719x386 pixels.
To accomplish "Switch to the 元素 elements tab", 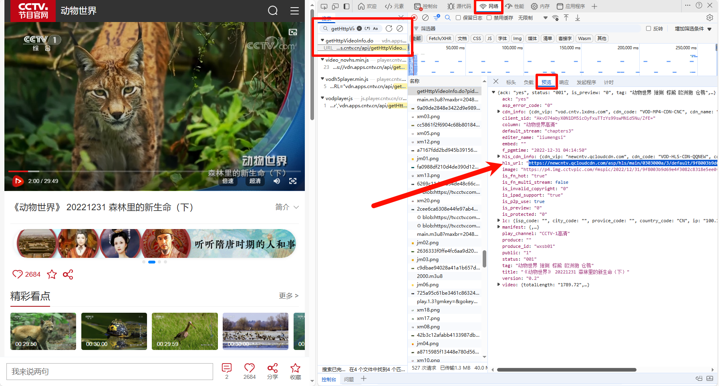I will coord(395,6).
